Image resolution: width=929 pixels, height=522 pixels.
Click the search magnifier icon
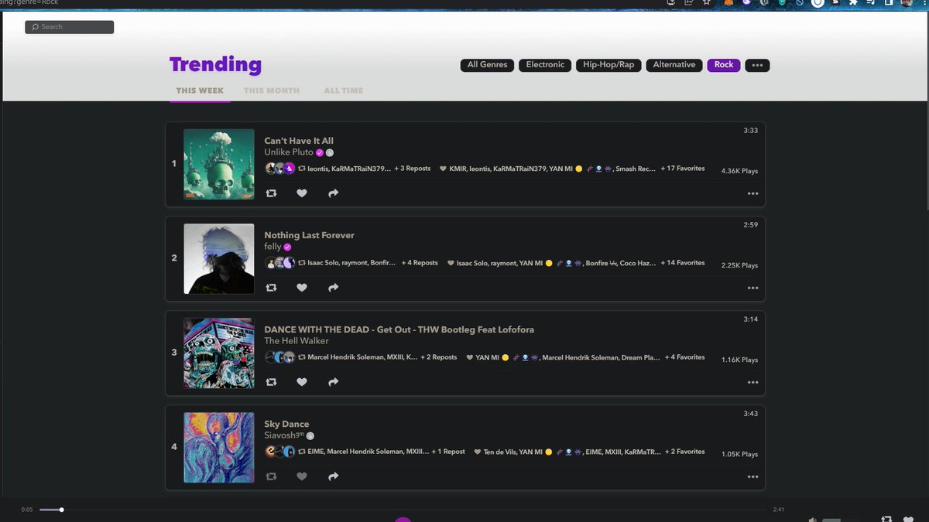tap(35, 26)
